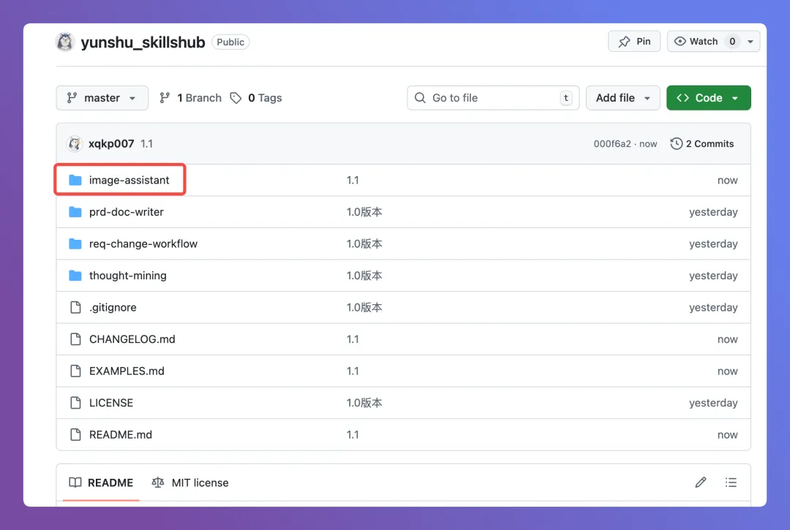790x530 pixels.
Task: Switch to the MIT license tab
Action: point(190,482)
